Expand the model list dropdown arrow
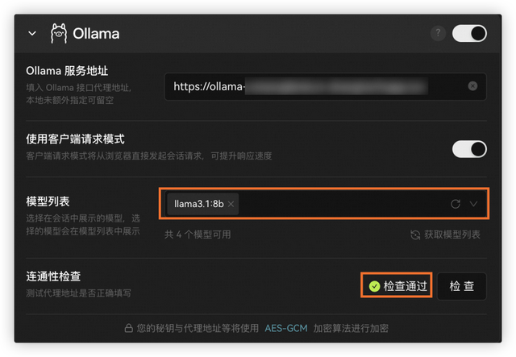 click(x=473, y=204)
